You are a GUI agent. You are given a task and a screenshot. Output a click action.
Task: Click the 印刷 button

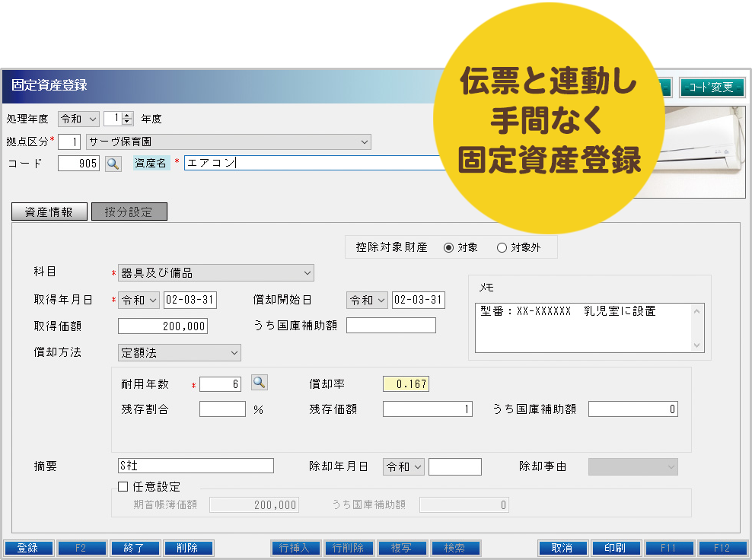point(614,548)
